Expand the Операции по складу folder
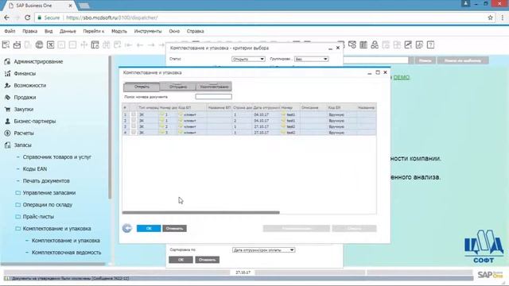The width and height of the screenshot is (509, 286). pyautogui.click(x=18, y=205)
